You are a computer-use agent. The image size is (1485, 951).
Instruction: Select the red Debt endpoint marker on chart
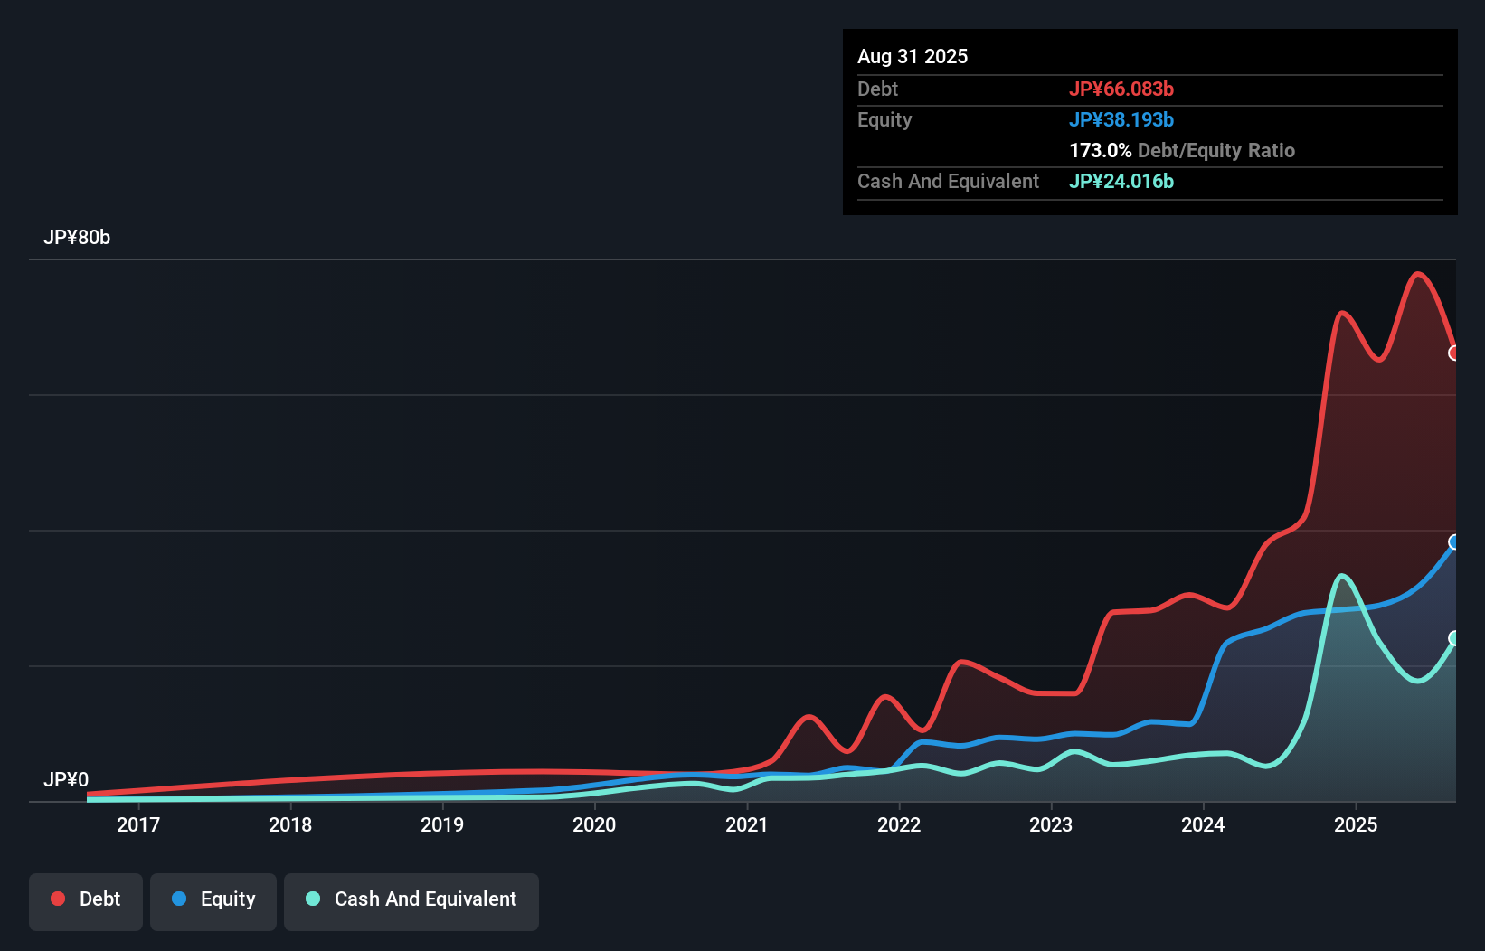(x=1454, y=353)
